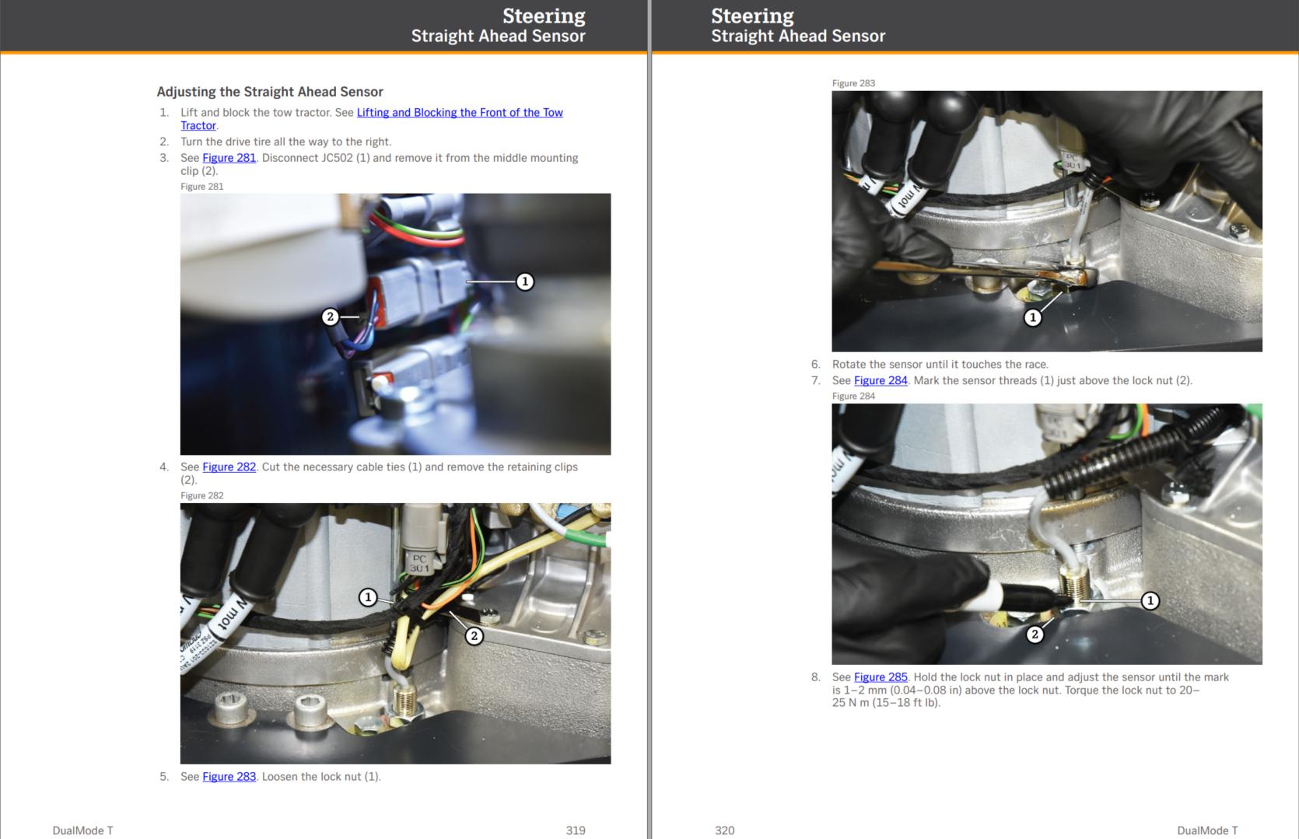The width and height of the screenshot is (1299, 839).
Task: Click page number 319 in the footer
Action: pyautogui.click(x=576, y=830)
